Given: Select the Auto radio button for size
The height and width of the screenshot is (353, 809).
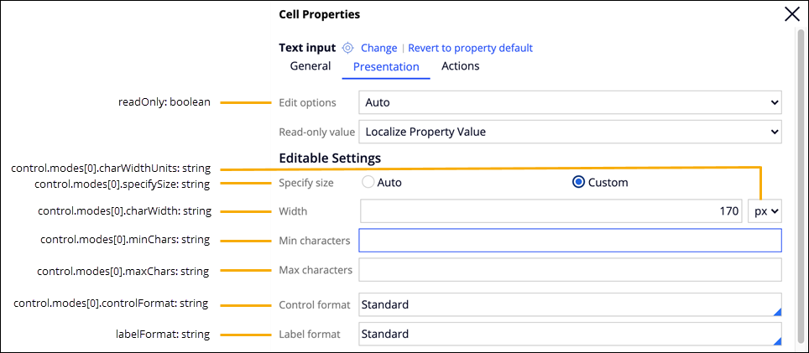Looking at the screenshot, I should (368, 182).
